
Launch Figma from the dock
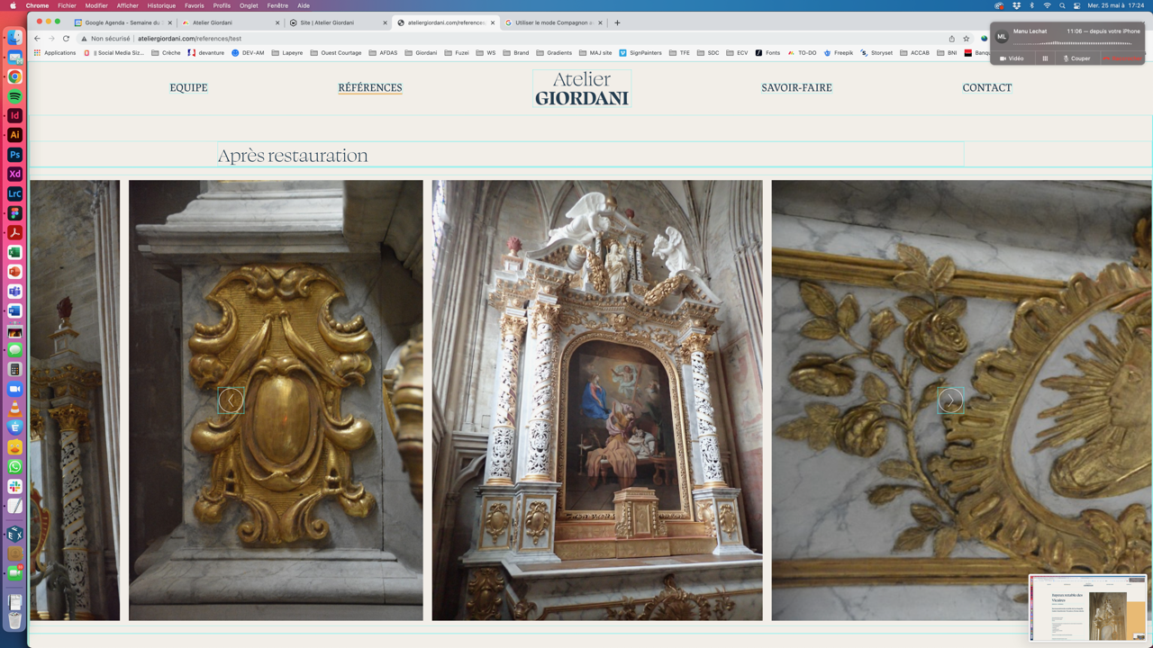(15, 213)
